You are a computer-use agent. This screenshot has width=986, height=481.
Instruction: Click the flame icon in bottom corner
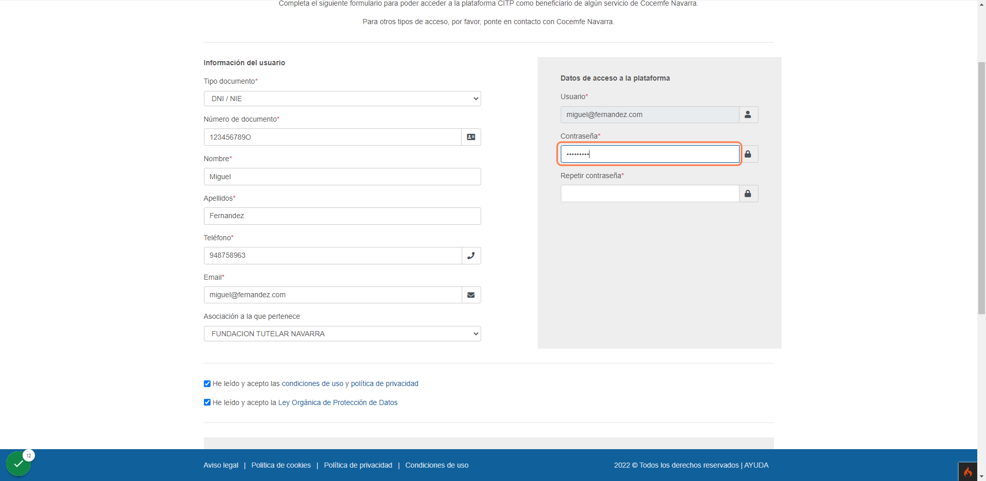(968, 472)
